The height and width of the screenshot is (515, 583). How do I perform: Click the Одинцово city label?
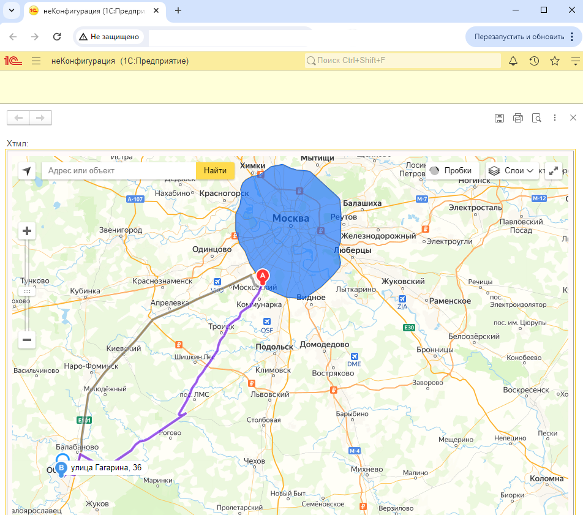coord(212,249)
